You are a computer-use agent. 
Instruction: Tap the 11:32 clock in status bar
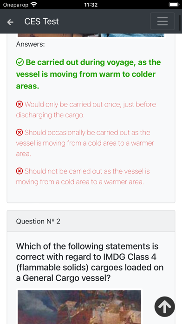91,5
